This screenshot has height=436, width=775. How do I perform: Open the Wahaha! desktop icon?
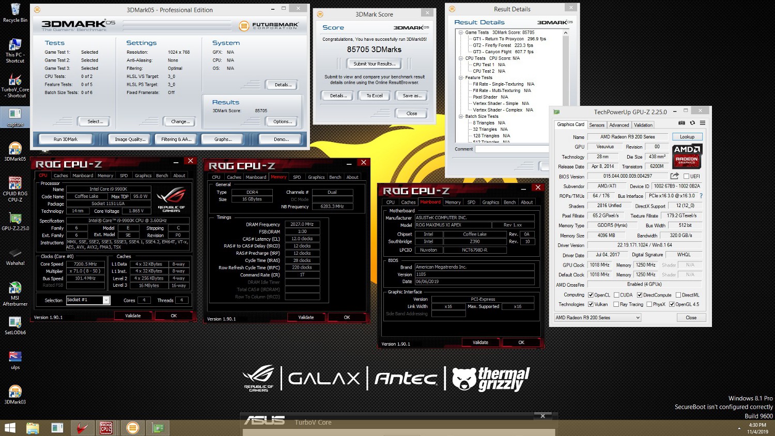(15, 257)
